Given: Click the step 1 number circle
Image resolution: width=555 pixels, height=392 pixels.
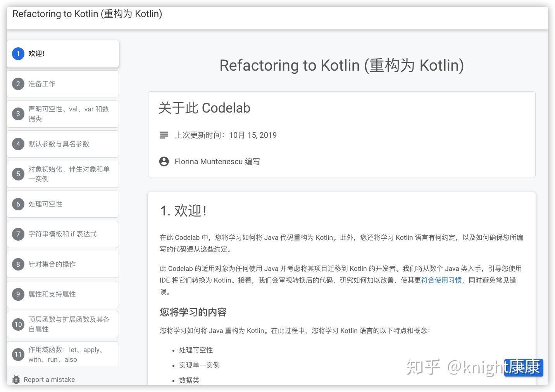Looking at the screenshot, I should (18, 54).
